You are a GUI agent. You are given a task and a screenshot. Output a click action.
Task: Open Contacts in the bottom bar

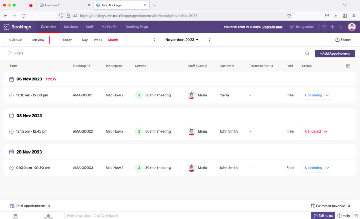click(x=49, y=216)
